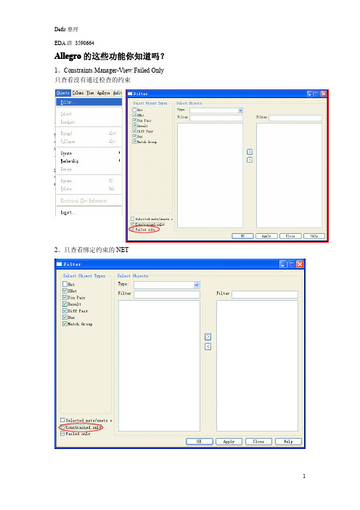Uncheck Diff Pair in lower Filter dialog
The height and width of the screenshot is (510, 360).
[65, 311]
